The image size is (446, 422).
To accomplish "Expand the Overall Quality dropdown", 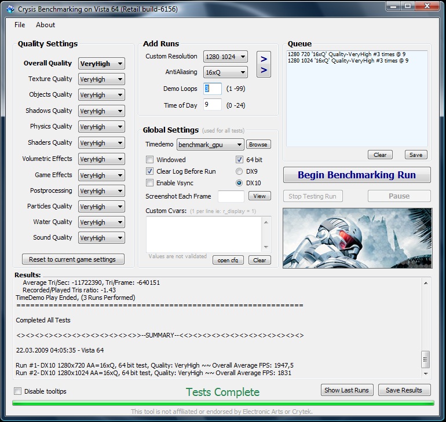I will [x=101, y=63].
